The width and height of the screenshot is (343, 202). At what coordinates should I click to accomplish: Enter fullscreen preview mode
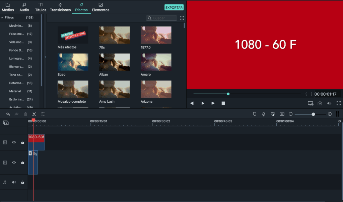tap(339, 103)
